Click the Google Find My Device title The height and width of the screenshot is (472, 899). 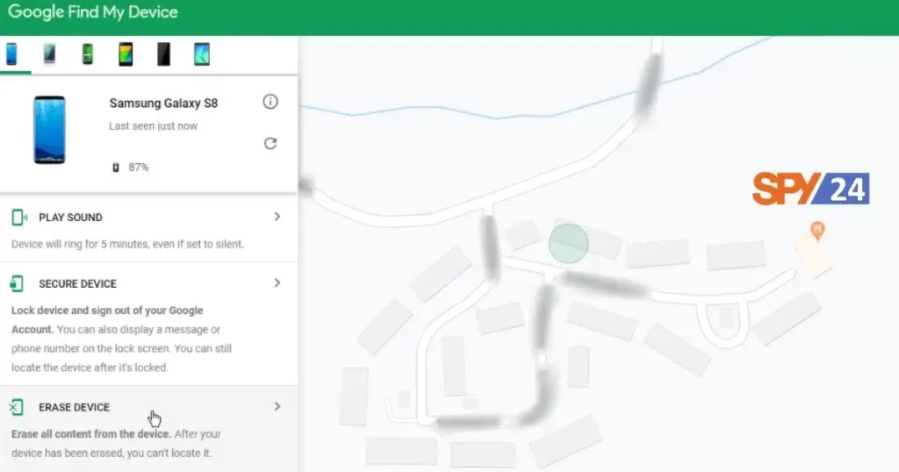coord(93,12)
